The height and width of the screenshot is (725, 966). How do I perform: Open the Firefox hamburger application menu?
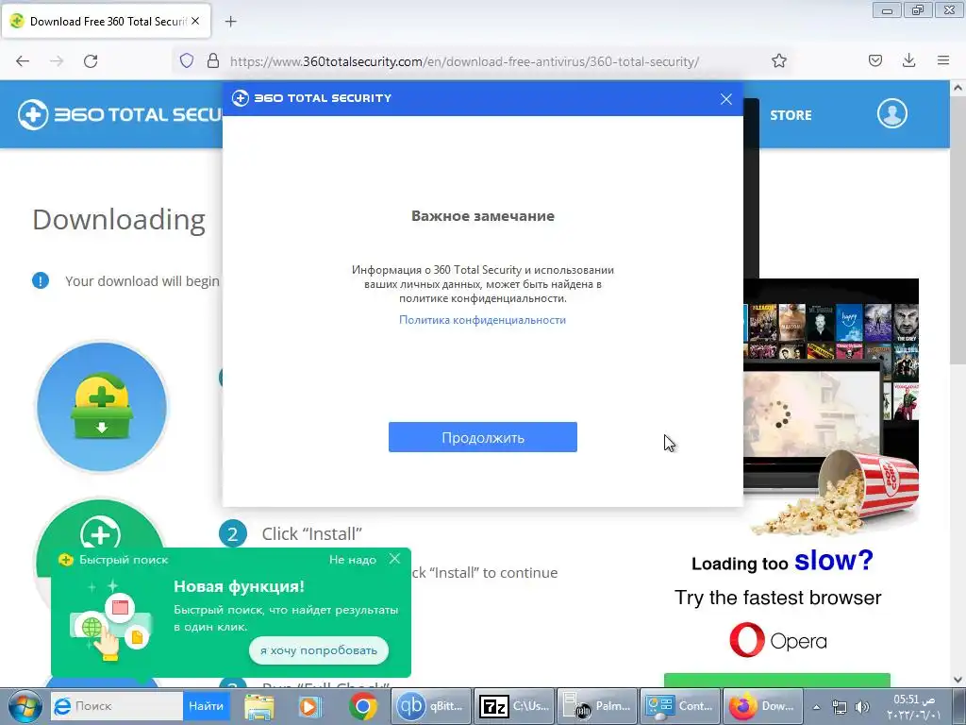[943, 60]
